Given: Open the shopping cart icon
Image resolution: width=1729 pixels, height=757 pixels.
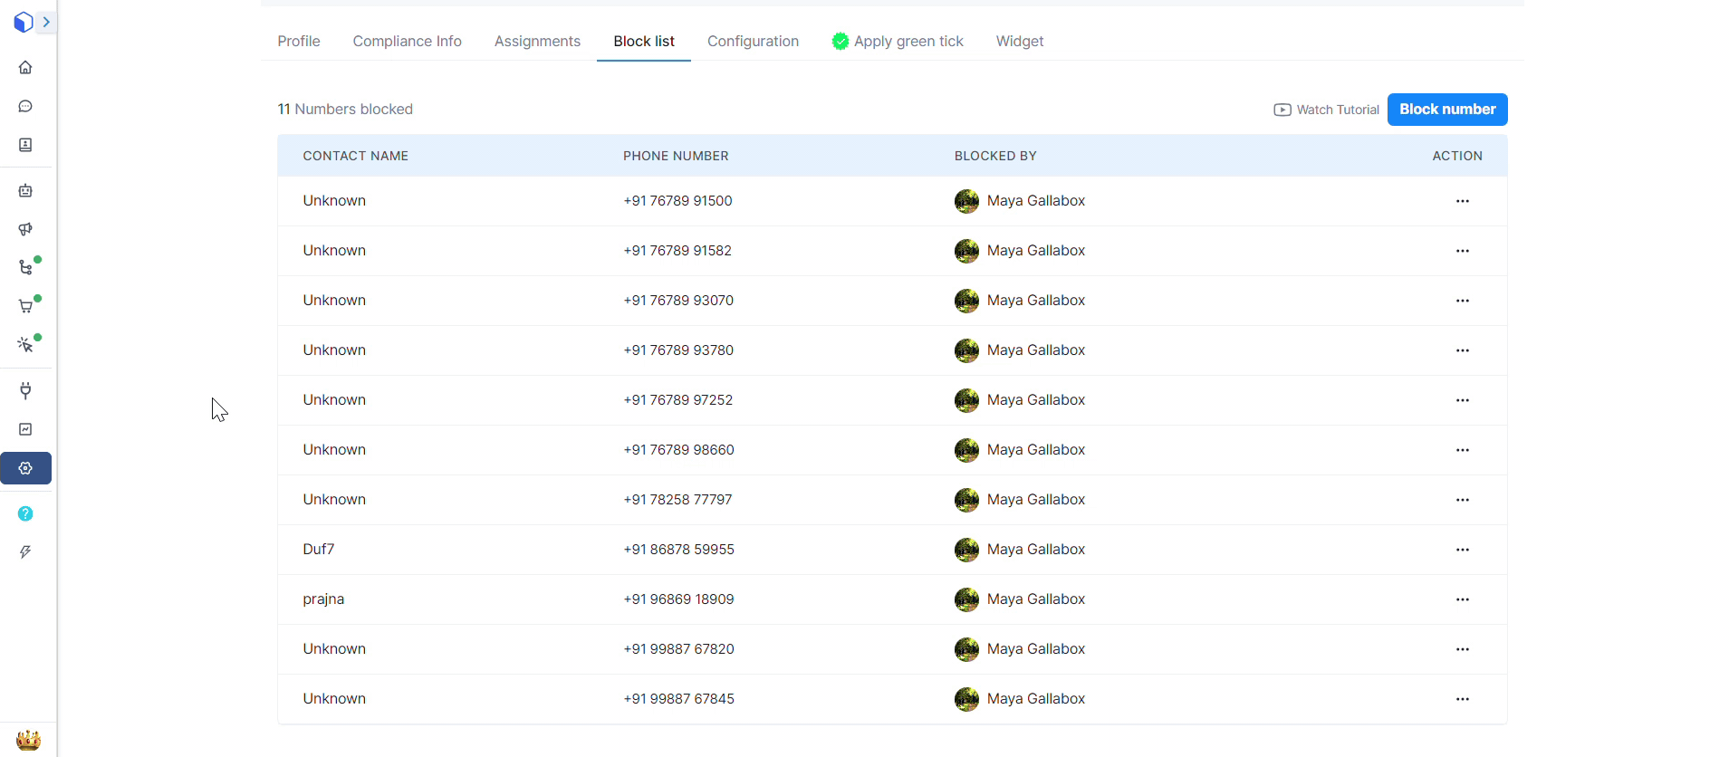Looking at the screenshot, I should (x=25, y=306).
